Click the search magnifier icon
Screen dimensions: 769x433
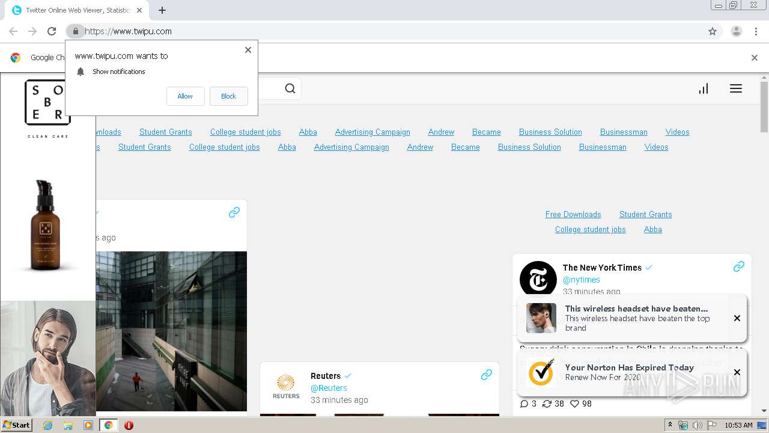[290, 89]
